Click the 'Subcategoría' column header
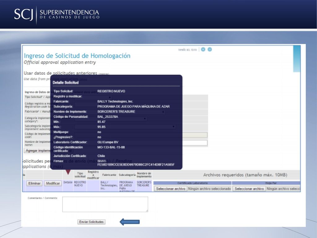This screenshot has height=238, width=317. (x=127, y=175)
